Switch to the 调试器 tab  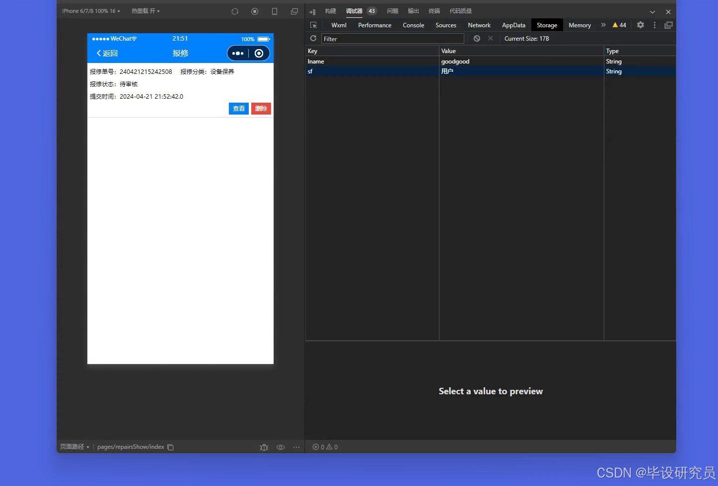pyautogui.click(x=354, y=11)
